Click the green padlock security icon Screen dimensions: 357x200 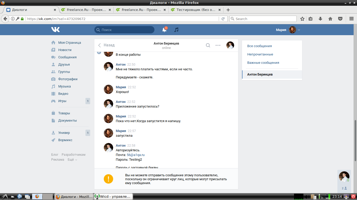tap(22, 19)
